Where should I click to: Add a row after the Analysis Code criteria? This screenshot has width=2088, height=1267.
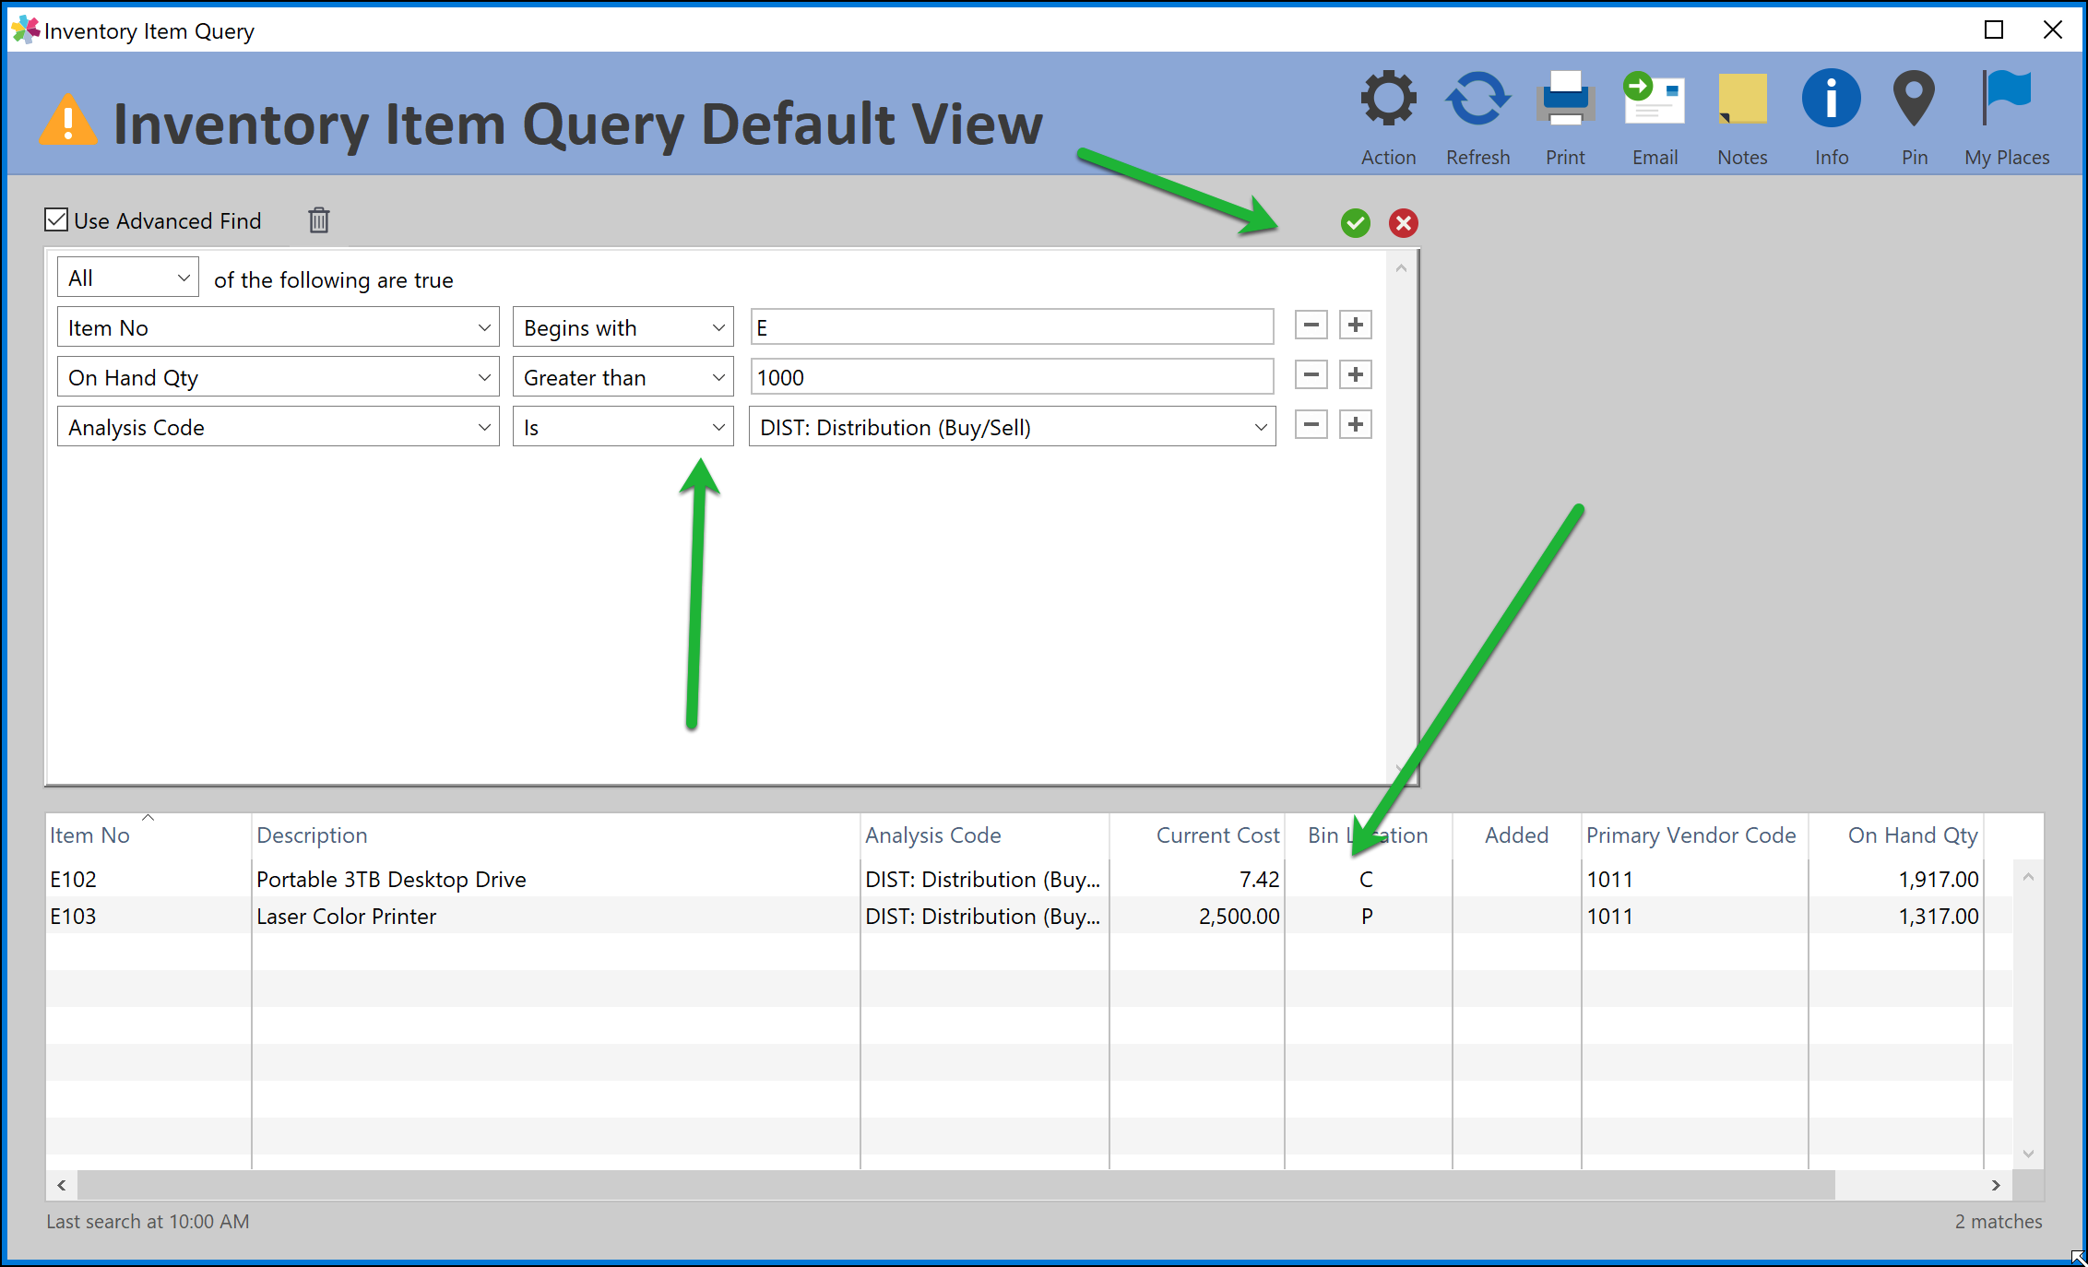pos(1355,425)
